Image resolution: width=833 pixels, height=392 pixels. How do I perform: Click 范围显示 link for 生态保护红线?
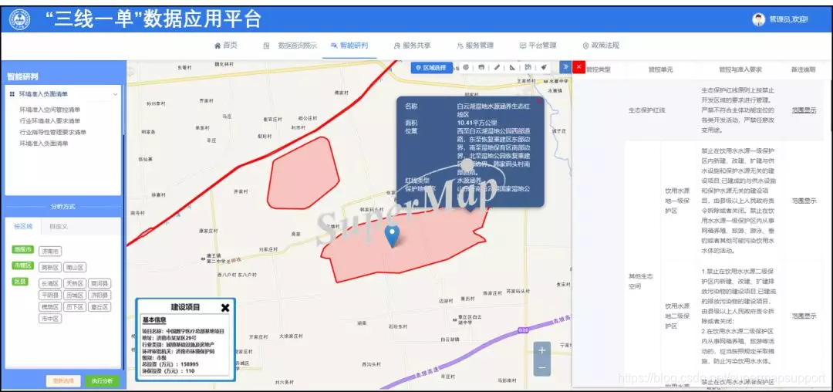[x=804, y=110]
